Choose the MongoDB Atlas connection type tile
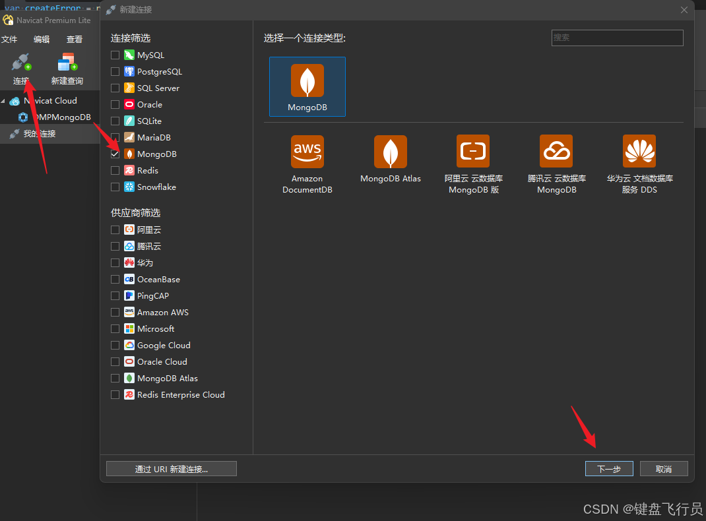This screenshot has height=521, width=706. click(391, 159)
